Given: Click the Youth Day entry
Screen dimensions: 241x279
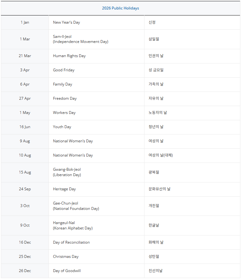Looking at the screenshot, I should point(62,127).
